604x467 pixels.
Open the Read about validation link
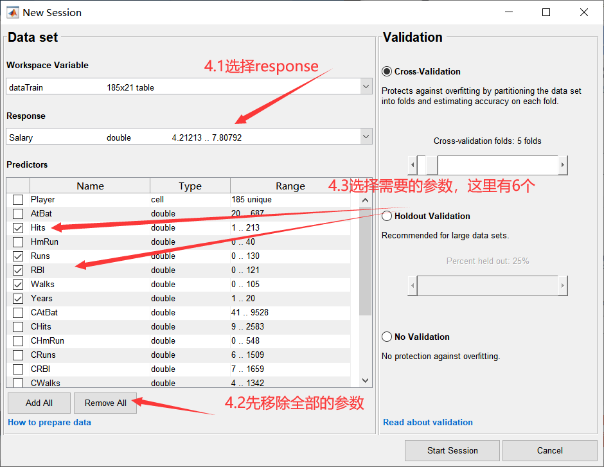click(x=427, y=422)
